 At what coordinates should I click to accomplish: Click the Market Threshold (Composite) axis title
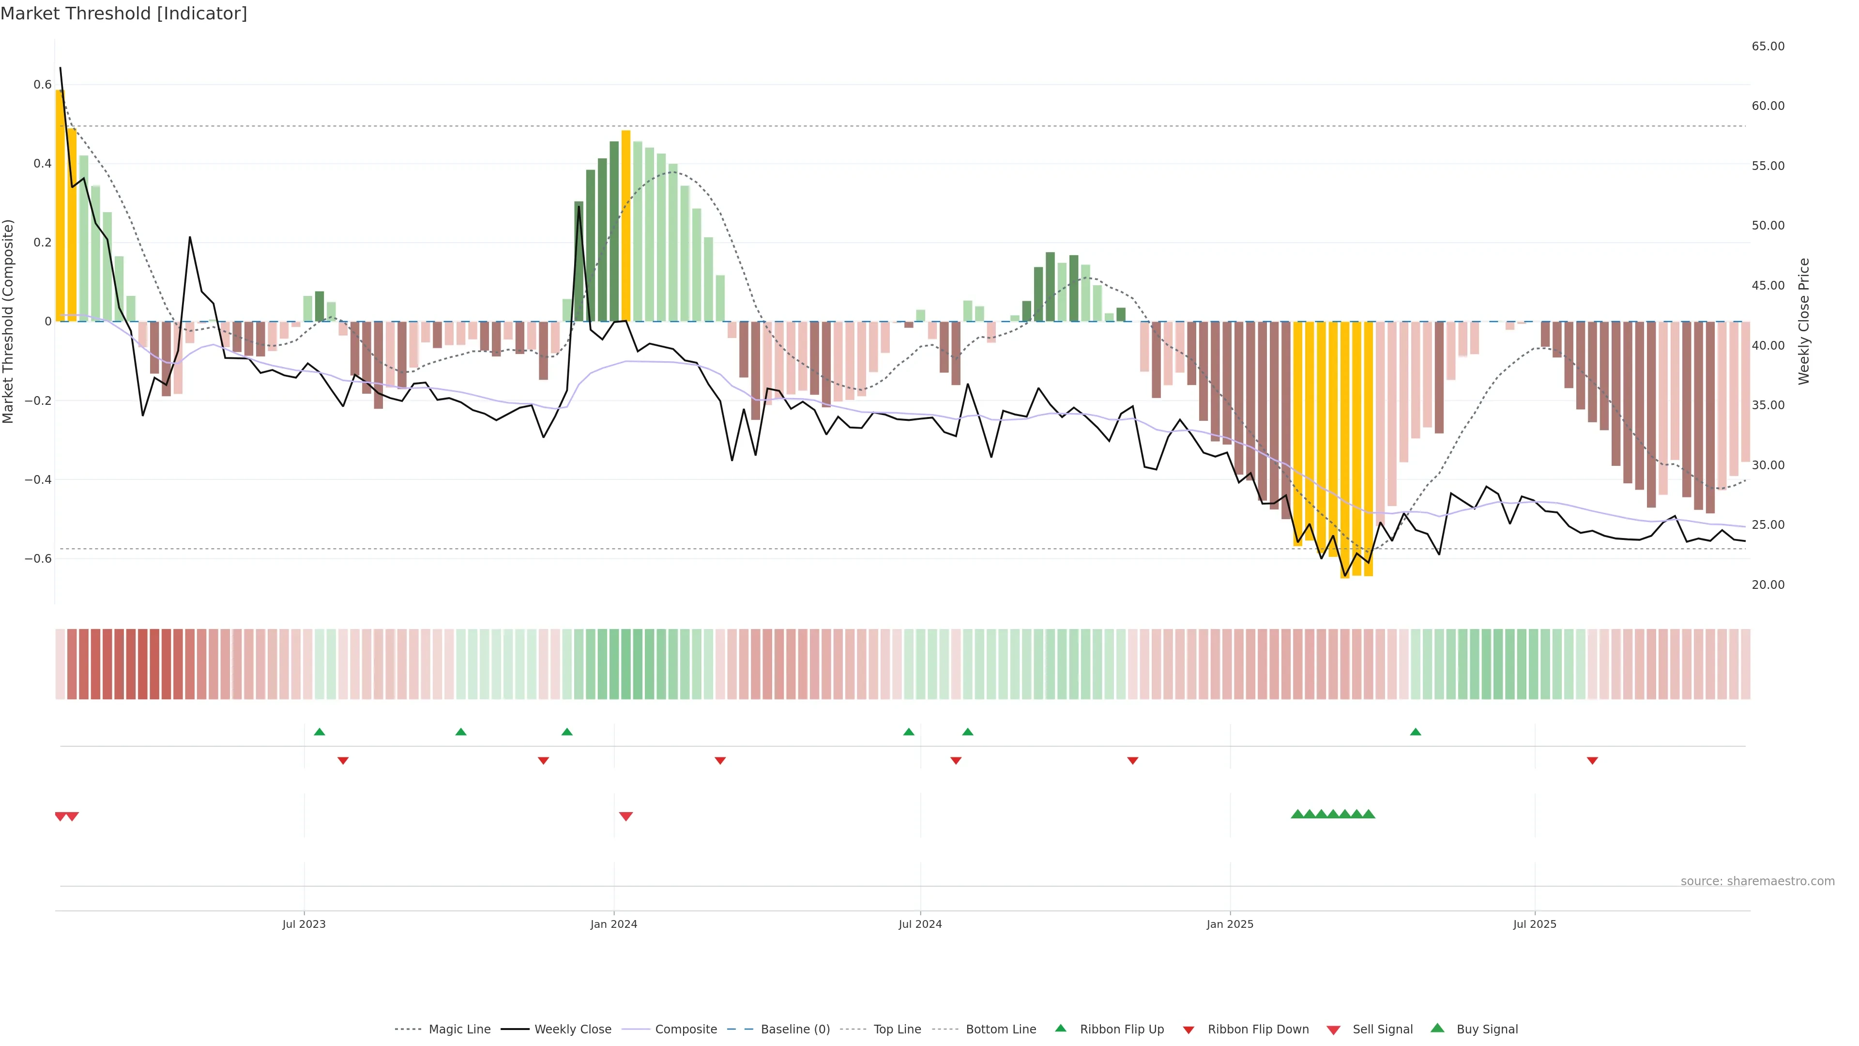[9, 321]
